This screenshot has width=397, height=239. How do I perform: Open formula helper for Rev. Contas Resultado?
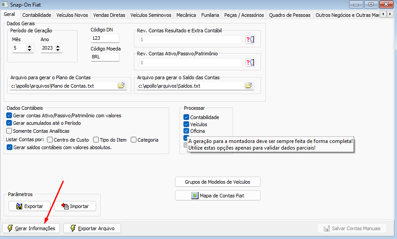click(250, 39)
